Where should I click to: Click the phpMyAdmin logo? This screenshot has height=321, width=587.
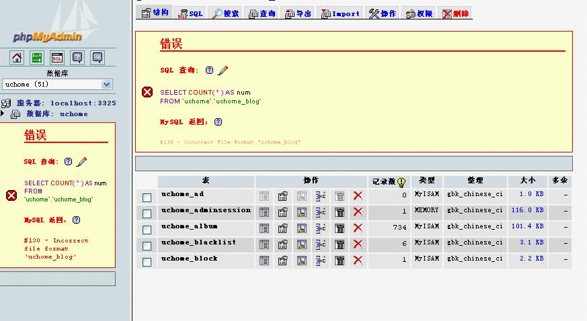click(47, 37)
